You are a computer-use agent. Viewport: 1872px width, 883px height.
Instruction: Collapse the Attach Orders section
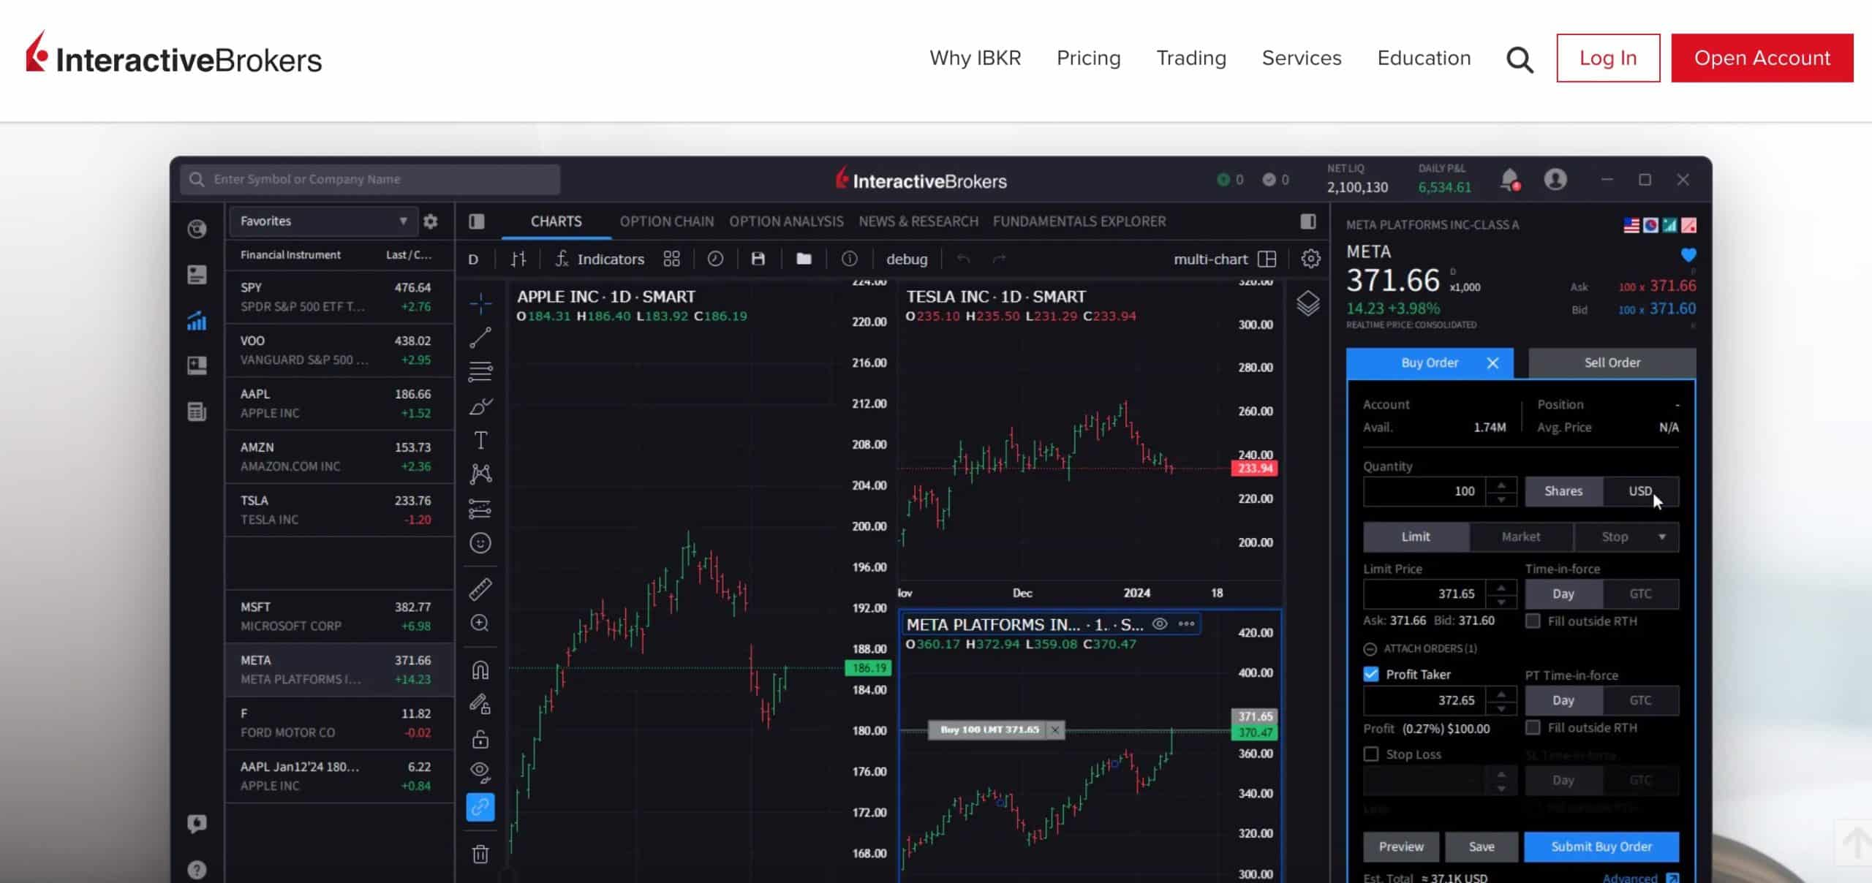point(1370,648)
